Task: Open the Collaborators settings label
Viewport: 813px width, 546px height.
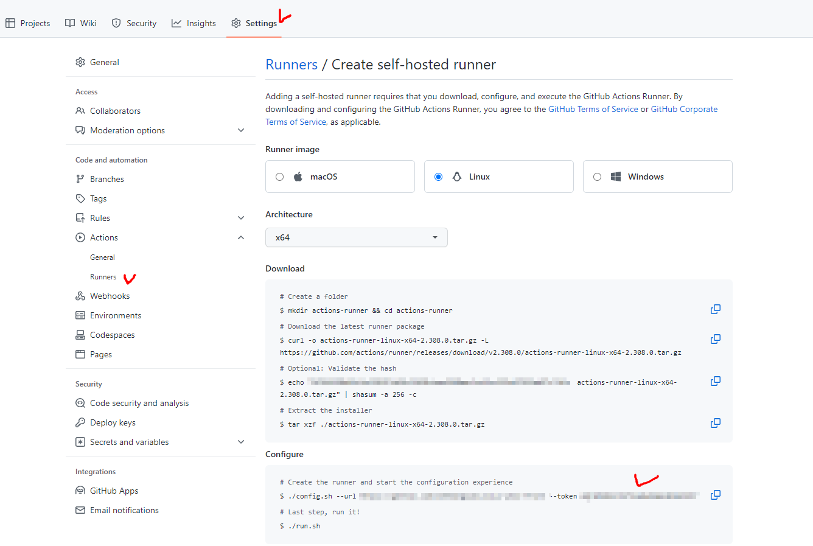Action: pyautogui.click(x=115, y=111)
